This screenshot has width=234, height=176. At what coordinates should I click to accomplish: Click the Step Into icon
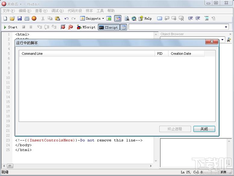tap(39, 27)
